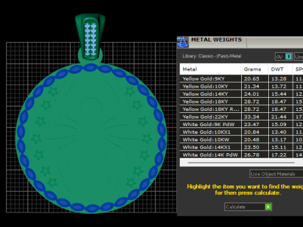
Task: Select the White Gold:10KX1 row
Action: [x=241, y=132]
